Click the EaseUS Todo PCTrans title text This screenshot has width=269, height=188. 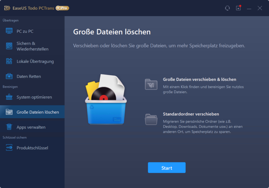point(33,8)
